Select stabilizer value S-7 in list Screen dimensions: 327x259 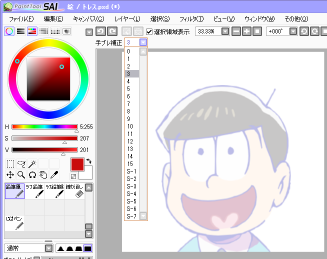click(x=132, y=216)
